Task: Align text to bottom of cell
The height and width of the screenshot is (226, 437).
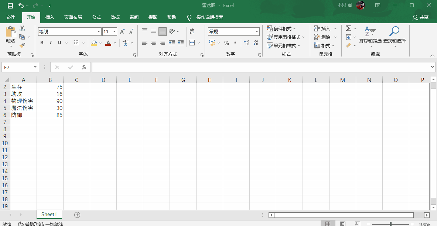Action: pos(163,31)
